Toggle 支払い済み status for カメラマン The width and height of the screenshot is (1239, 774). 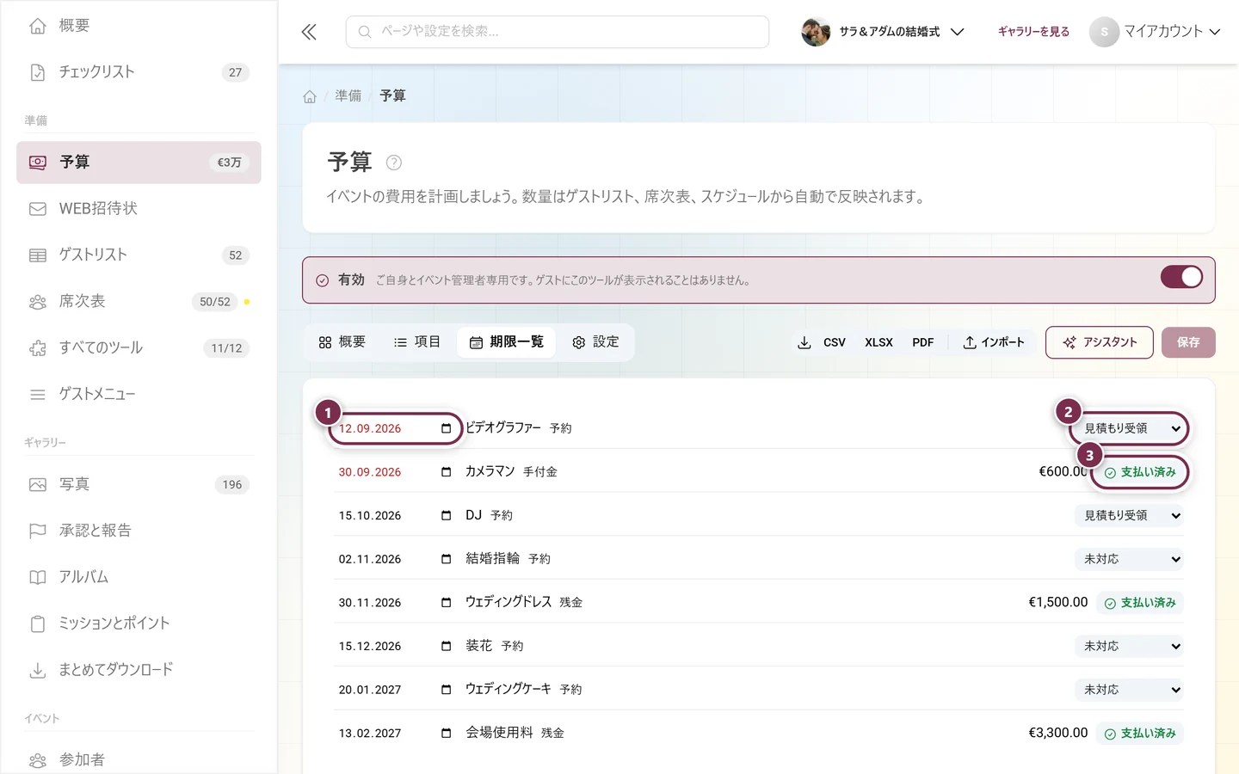[1140, 472]
